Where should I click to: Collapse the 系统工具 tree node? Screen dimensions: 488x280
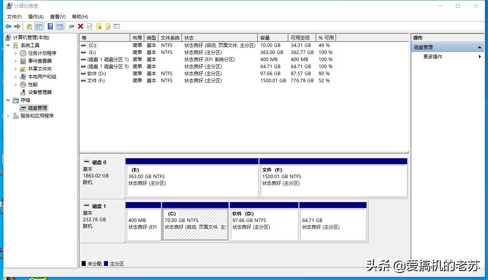(8, 45)
